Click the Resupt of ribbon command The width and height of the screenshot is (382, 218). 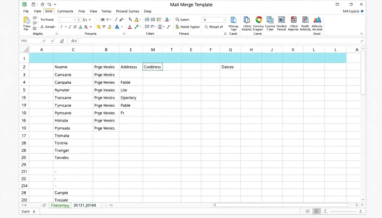pos(214,27)
